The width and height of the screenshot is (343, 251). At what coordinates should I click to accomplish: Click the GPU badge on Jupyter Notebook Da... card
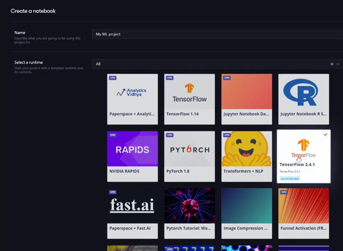tap(227, 78)
